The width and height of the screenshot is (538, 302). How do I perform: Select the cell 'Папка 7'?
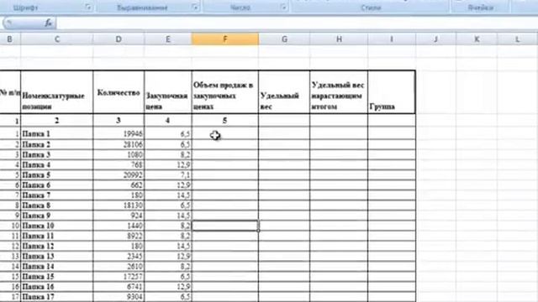click(x=57, y=195)
